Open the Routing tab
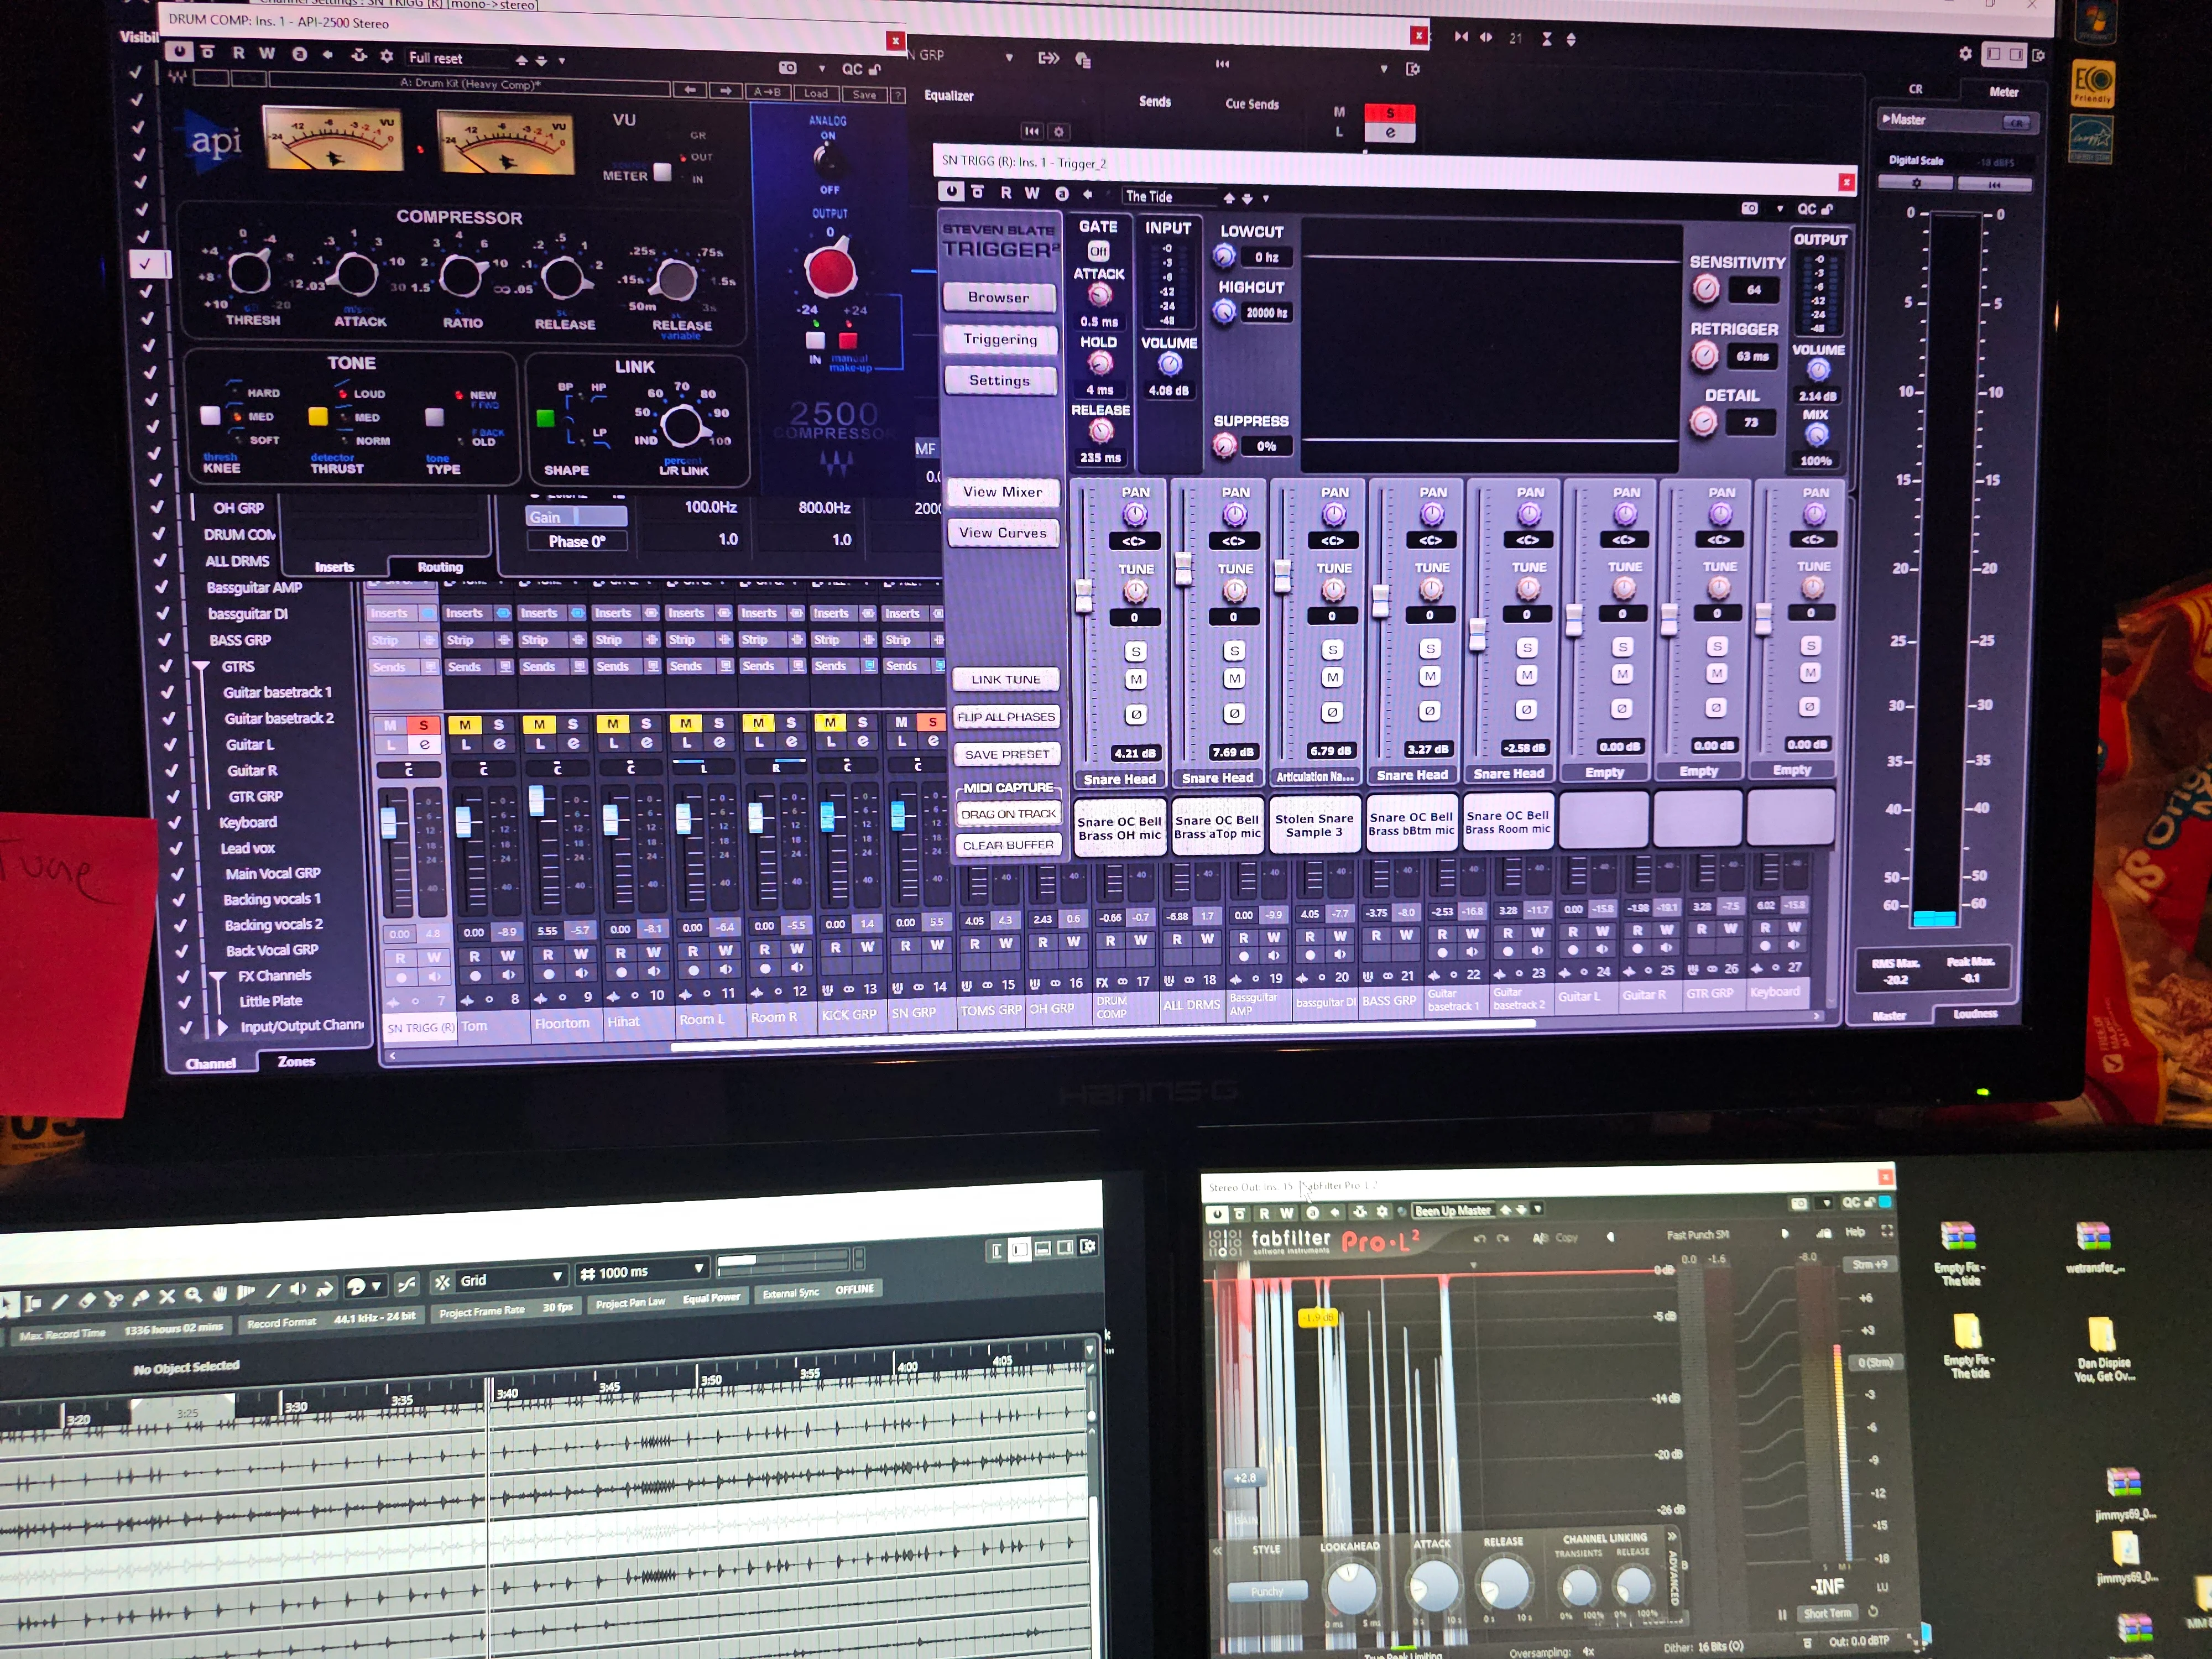The width and height of the screenshot is (2212, 1659). [x=440, y=566]
